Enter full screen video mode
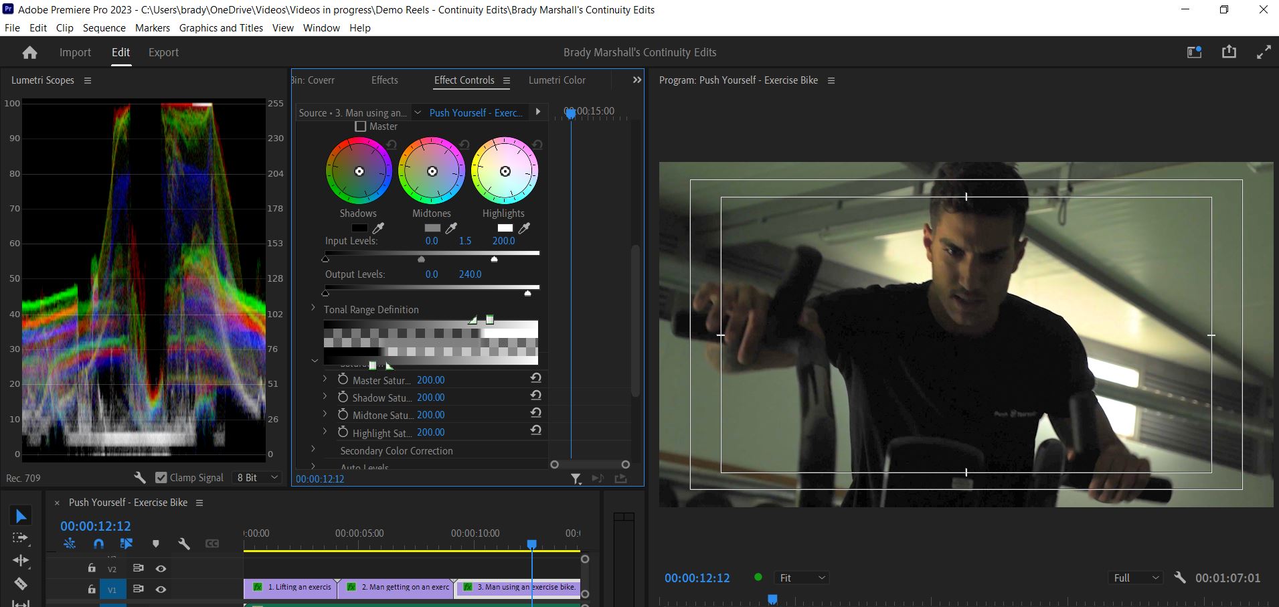1279x607 pixels. tap(1264, 52)
